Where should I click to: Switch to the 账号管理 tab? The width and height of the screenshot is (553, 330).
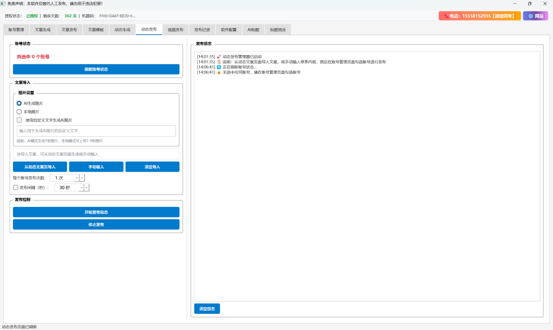tap(16, 30)
